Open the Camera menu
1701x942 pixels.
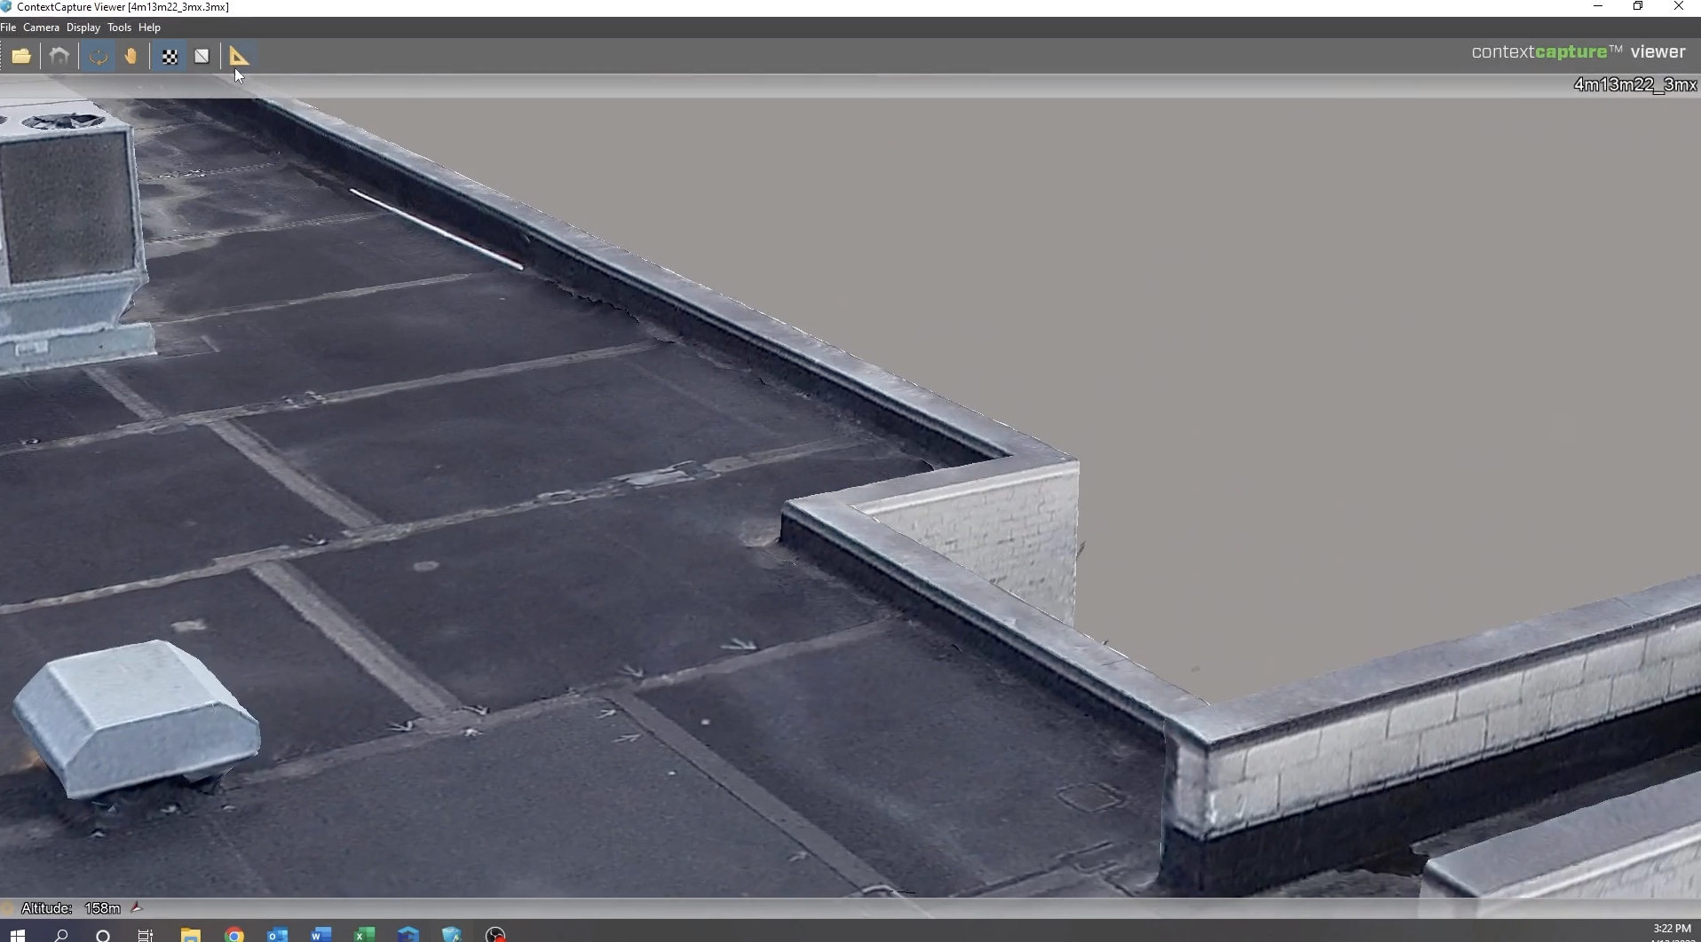click(x=41, y=27)
